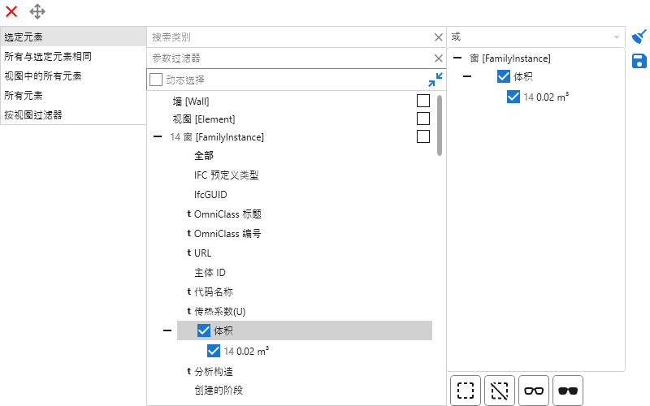Enable the 动态选择 checkbox

[156, 80]
